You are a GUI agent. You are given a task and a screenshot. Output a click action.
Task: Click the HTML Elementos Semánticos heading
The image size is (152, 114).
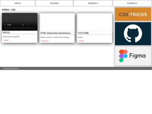[55, 33]
